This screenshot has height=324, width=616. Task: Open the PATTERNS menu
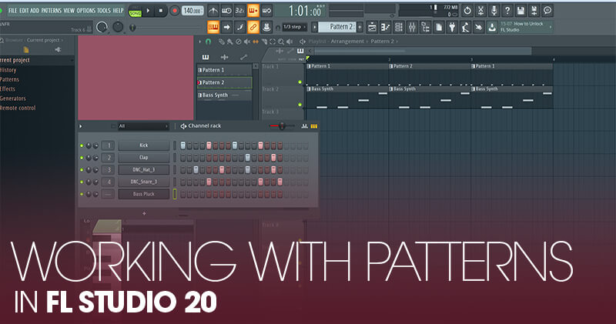click(x=51, y=11)
